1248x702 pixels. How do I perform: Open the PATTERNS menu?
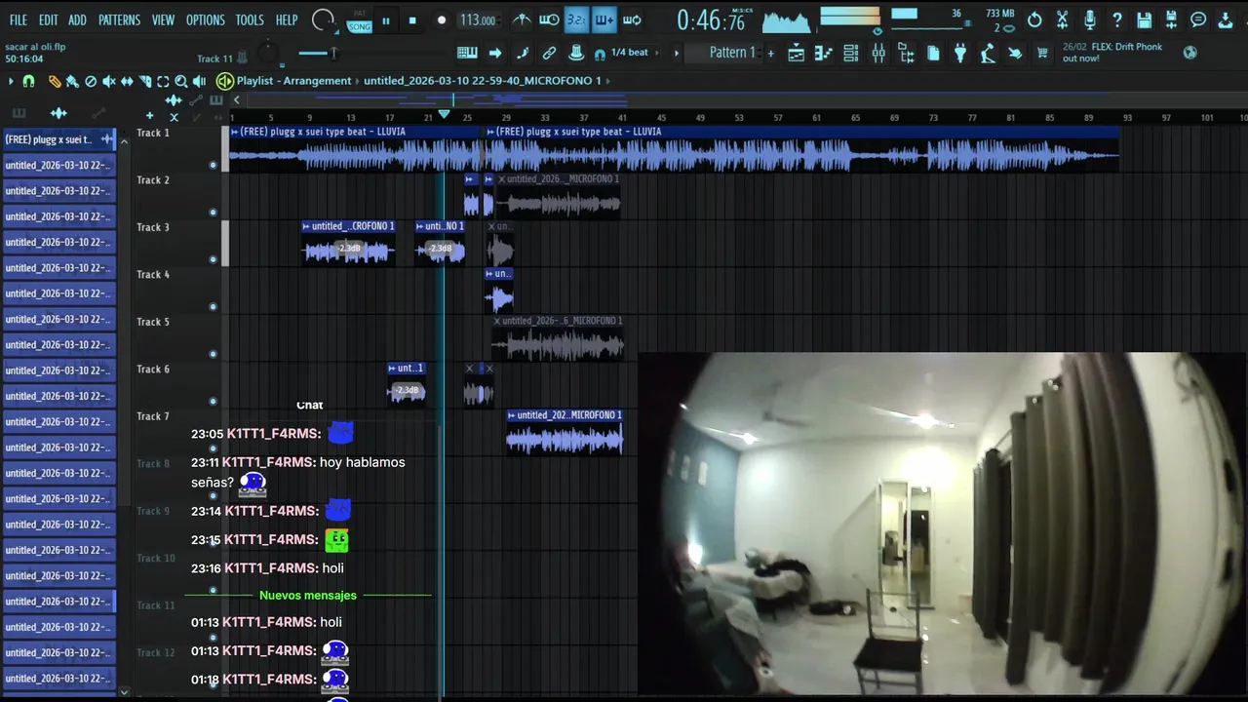[x=119, y=19]
